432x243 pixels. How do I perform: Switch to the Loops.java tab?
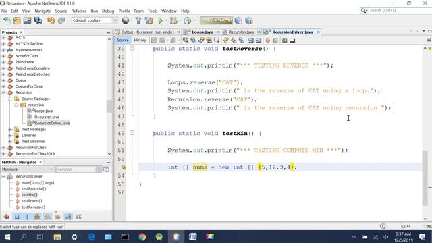(202, 32)
